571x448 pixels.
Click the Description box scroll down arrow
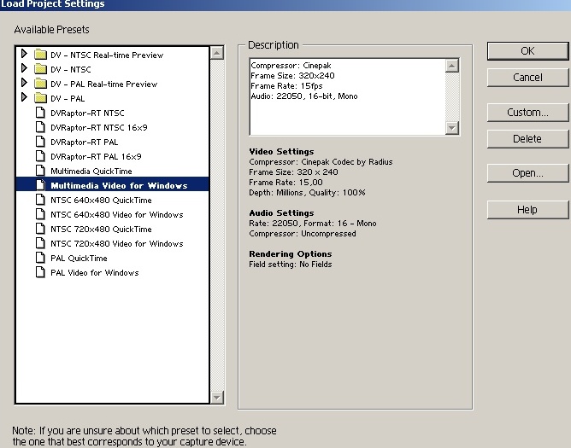click(452, 128)
